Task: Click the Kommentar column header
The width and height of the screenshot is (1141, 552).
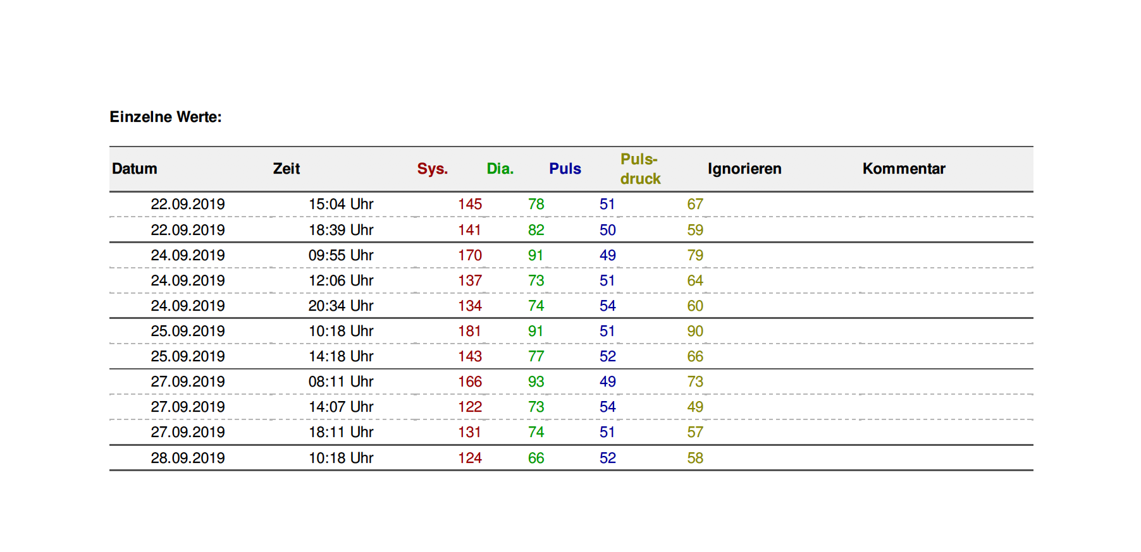Action: pos(904,169)
